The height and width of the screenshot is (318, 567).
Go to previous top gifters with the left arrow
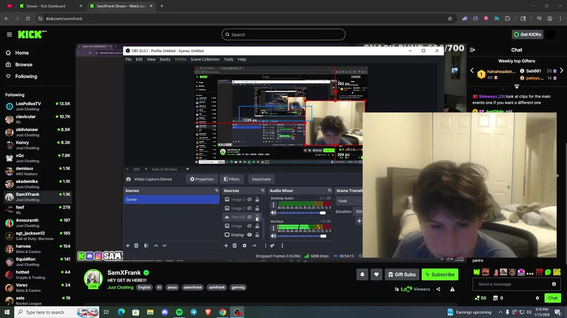tap(472, 71)
